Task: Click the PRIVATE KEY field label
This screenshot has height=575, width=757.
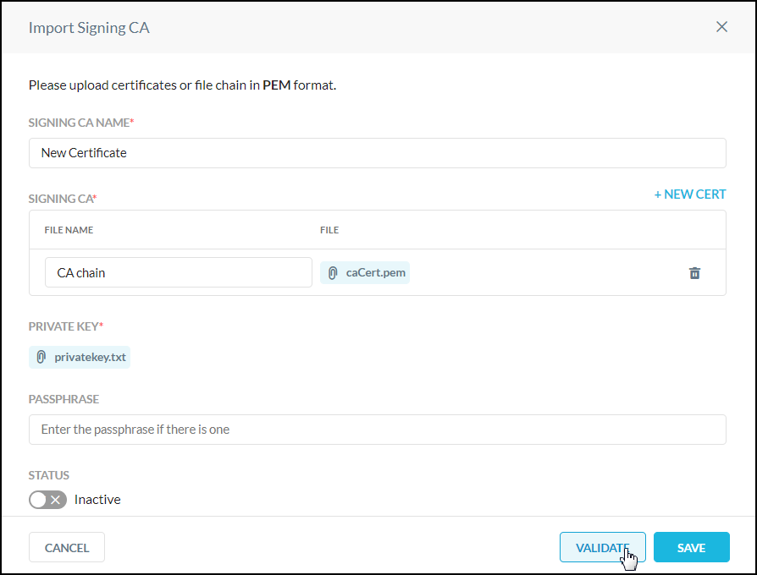Action: pos(64,326)
